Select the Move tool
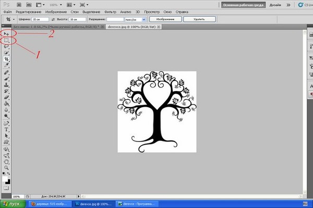313x208 pixels. [x=7, y=34]
